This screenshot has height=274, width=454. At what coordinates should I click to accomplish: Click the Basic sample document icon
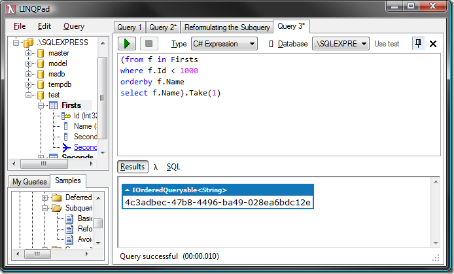pyautogui.click(x=69, y=218)
